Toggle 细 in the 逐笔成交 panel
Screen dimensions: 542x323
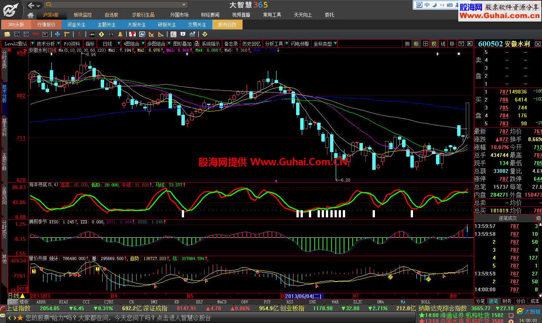coord(538,218)
